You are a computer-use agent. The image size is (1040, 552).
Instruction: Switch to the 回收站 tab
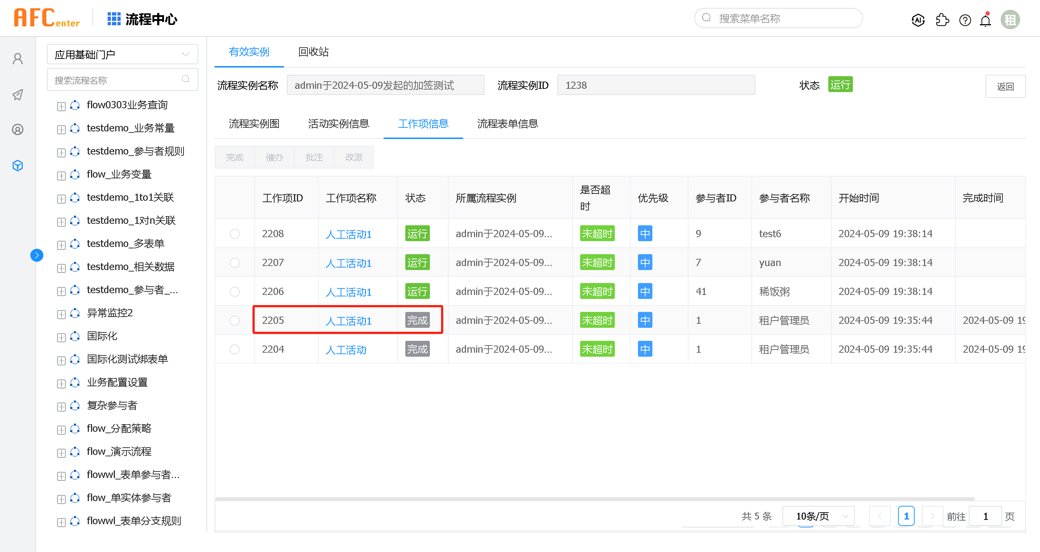click(x=313, y=52)
